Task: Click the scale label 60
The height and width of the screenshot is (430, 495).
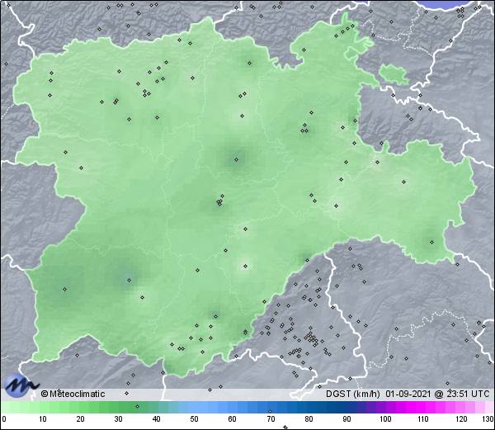Action: pos(233,419)
